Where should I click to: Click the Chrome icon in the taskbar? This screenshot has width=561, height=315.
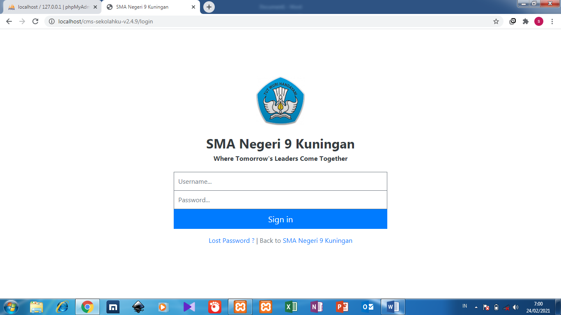[x=87, y=307]
